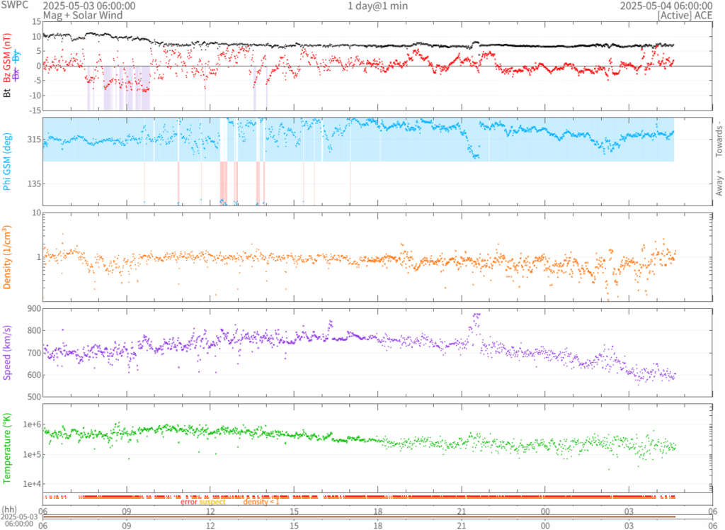Viewport: 725px width, 530px height.
Task: Click the density < 1 legend entry
Action: point(261,502)
